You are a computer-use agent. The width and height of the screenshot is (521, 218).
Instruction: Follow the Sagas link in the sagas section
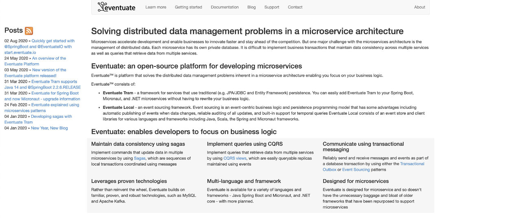[140, 158]
